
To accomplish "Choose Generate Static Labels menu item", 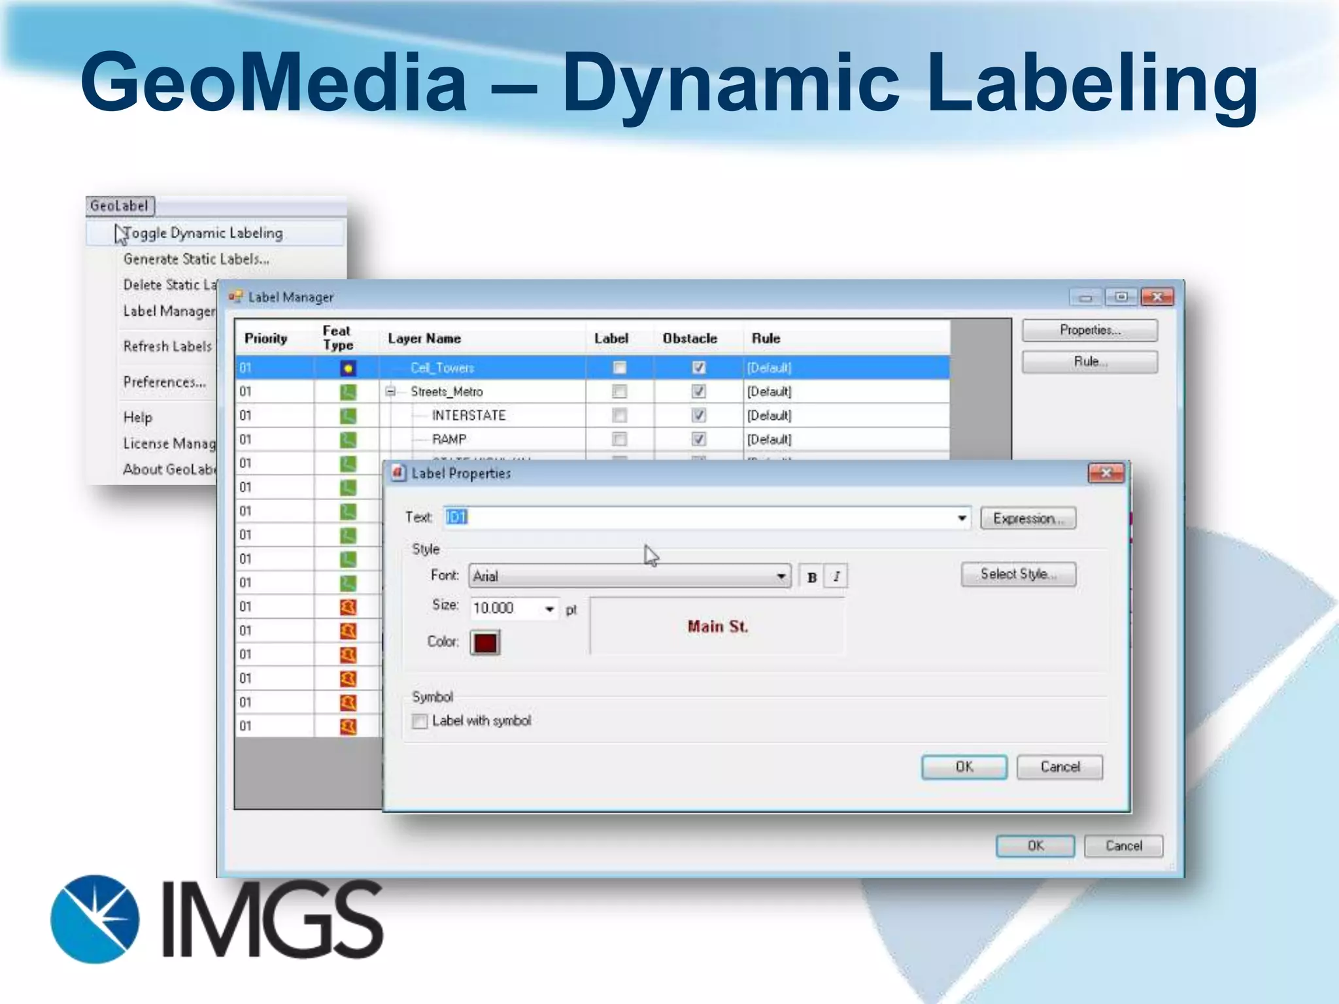I will point(196,259).
